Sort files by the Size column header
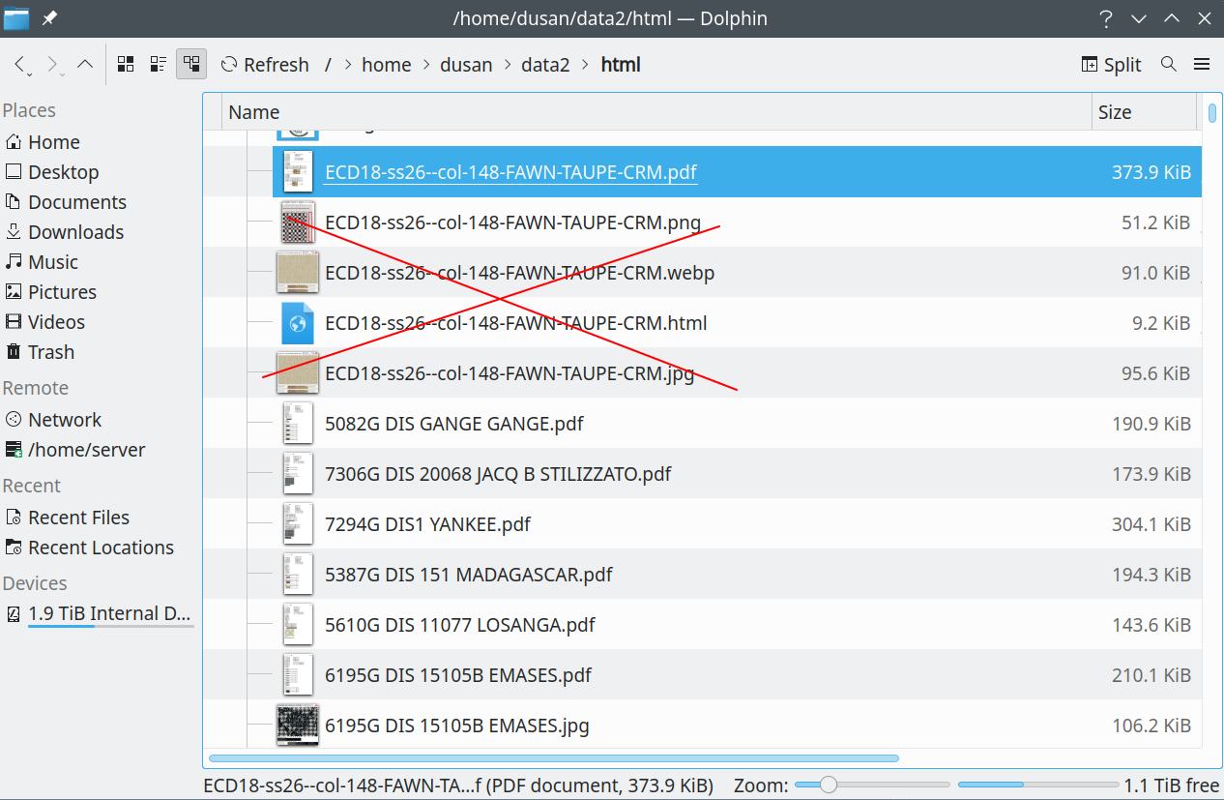Screen dimensions: 1224x800 (x=1115, y=112)
